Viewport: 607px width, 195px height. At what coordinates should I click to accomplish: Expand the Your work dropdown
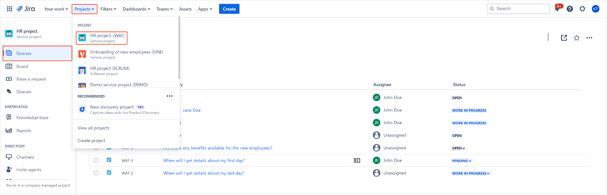[x=56, y=9]
